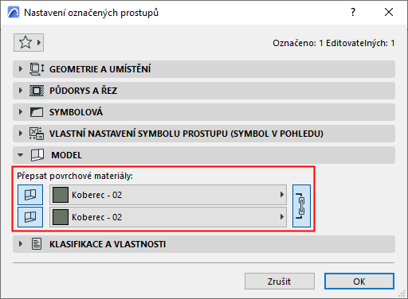Image resolution: width=408 pixels, height=299 pixels.
Task: Collapse the Model panel arrow
Action: [x=21, y=155]
